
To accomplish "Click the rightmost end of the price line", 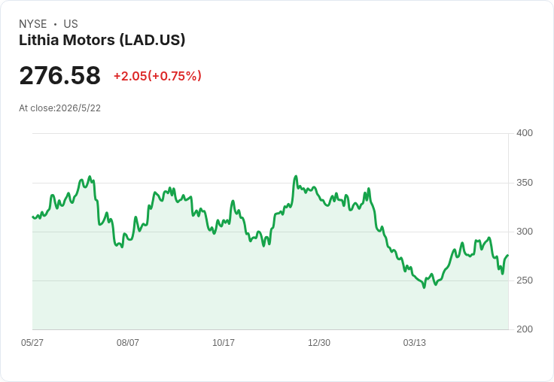I will tap(508, 255).
